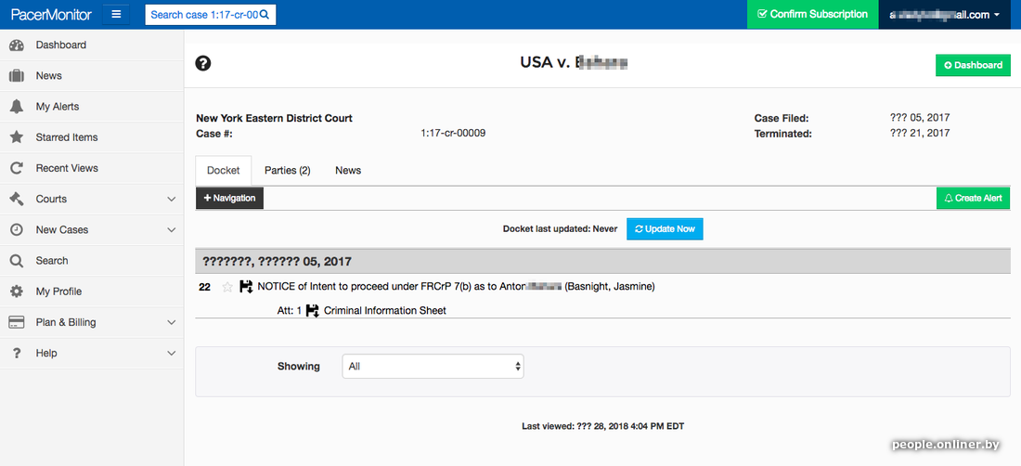Switch to the News tab
This screenshot has width=1021, height=466.
click(x=348, y=171)
